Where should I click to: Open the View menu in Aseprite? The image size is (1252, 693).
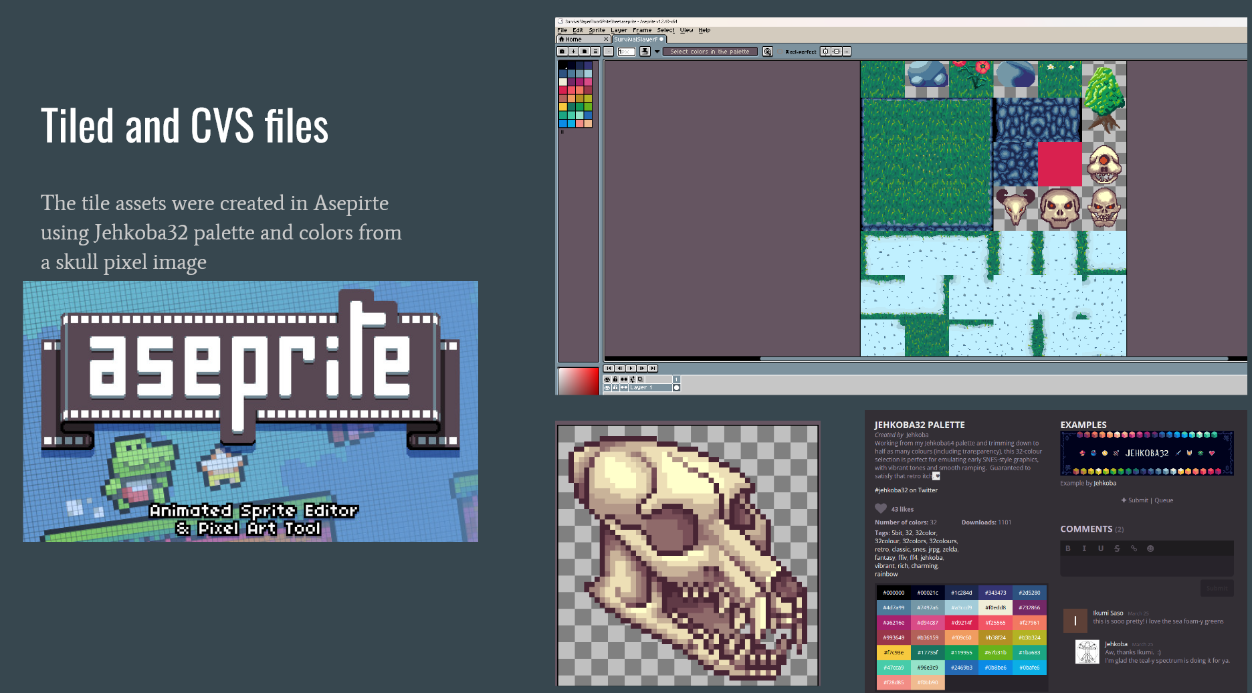(x=686, y=30)
